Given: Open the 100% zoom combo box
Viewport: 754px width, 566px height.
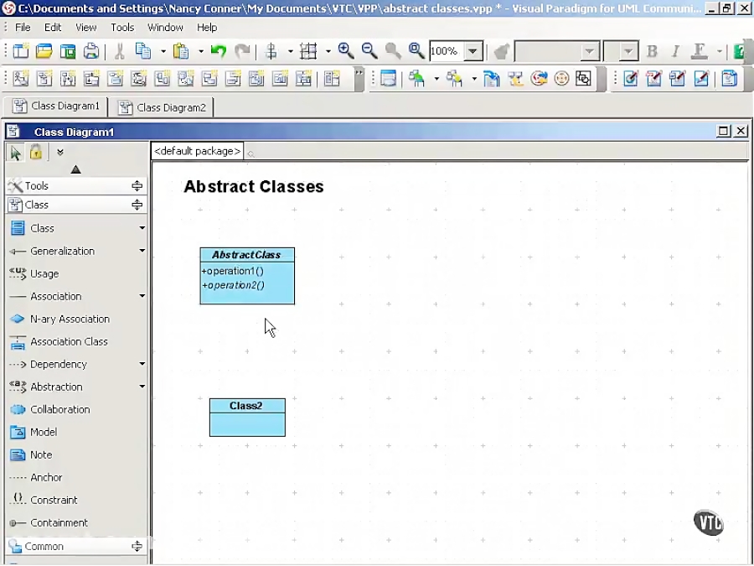Looking at the screenshot, I should (x=457, y=51).
